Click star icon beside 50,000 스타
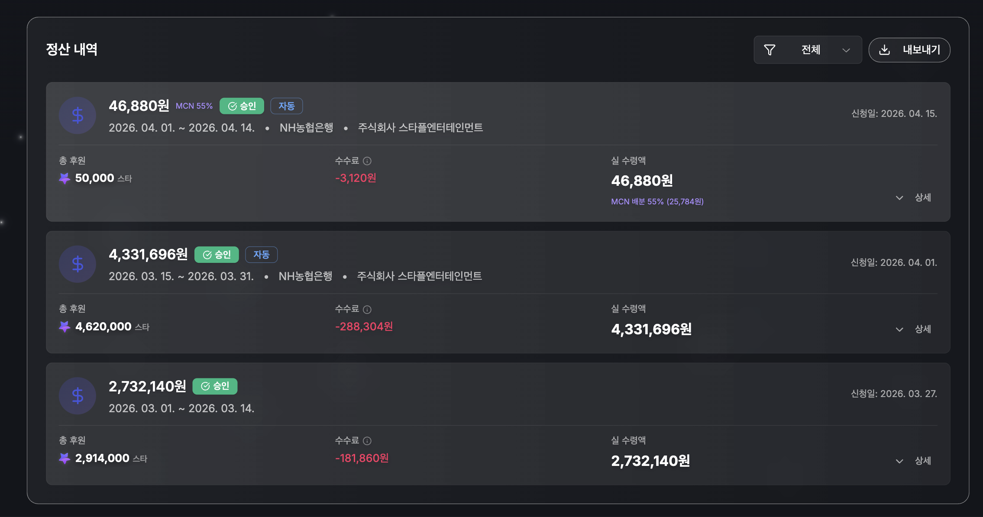 pos(65,178)
